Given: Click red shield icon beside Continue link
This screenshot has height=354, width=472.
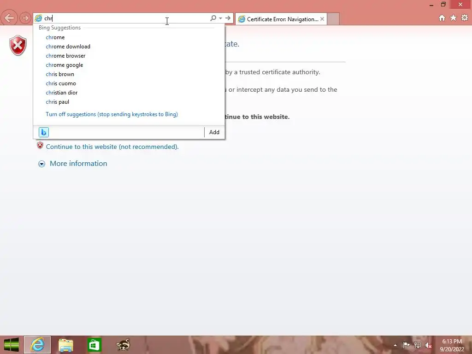Looking at the screenshot, I should (x=40, y=146).
